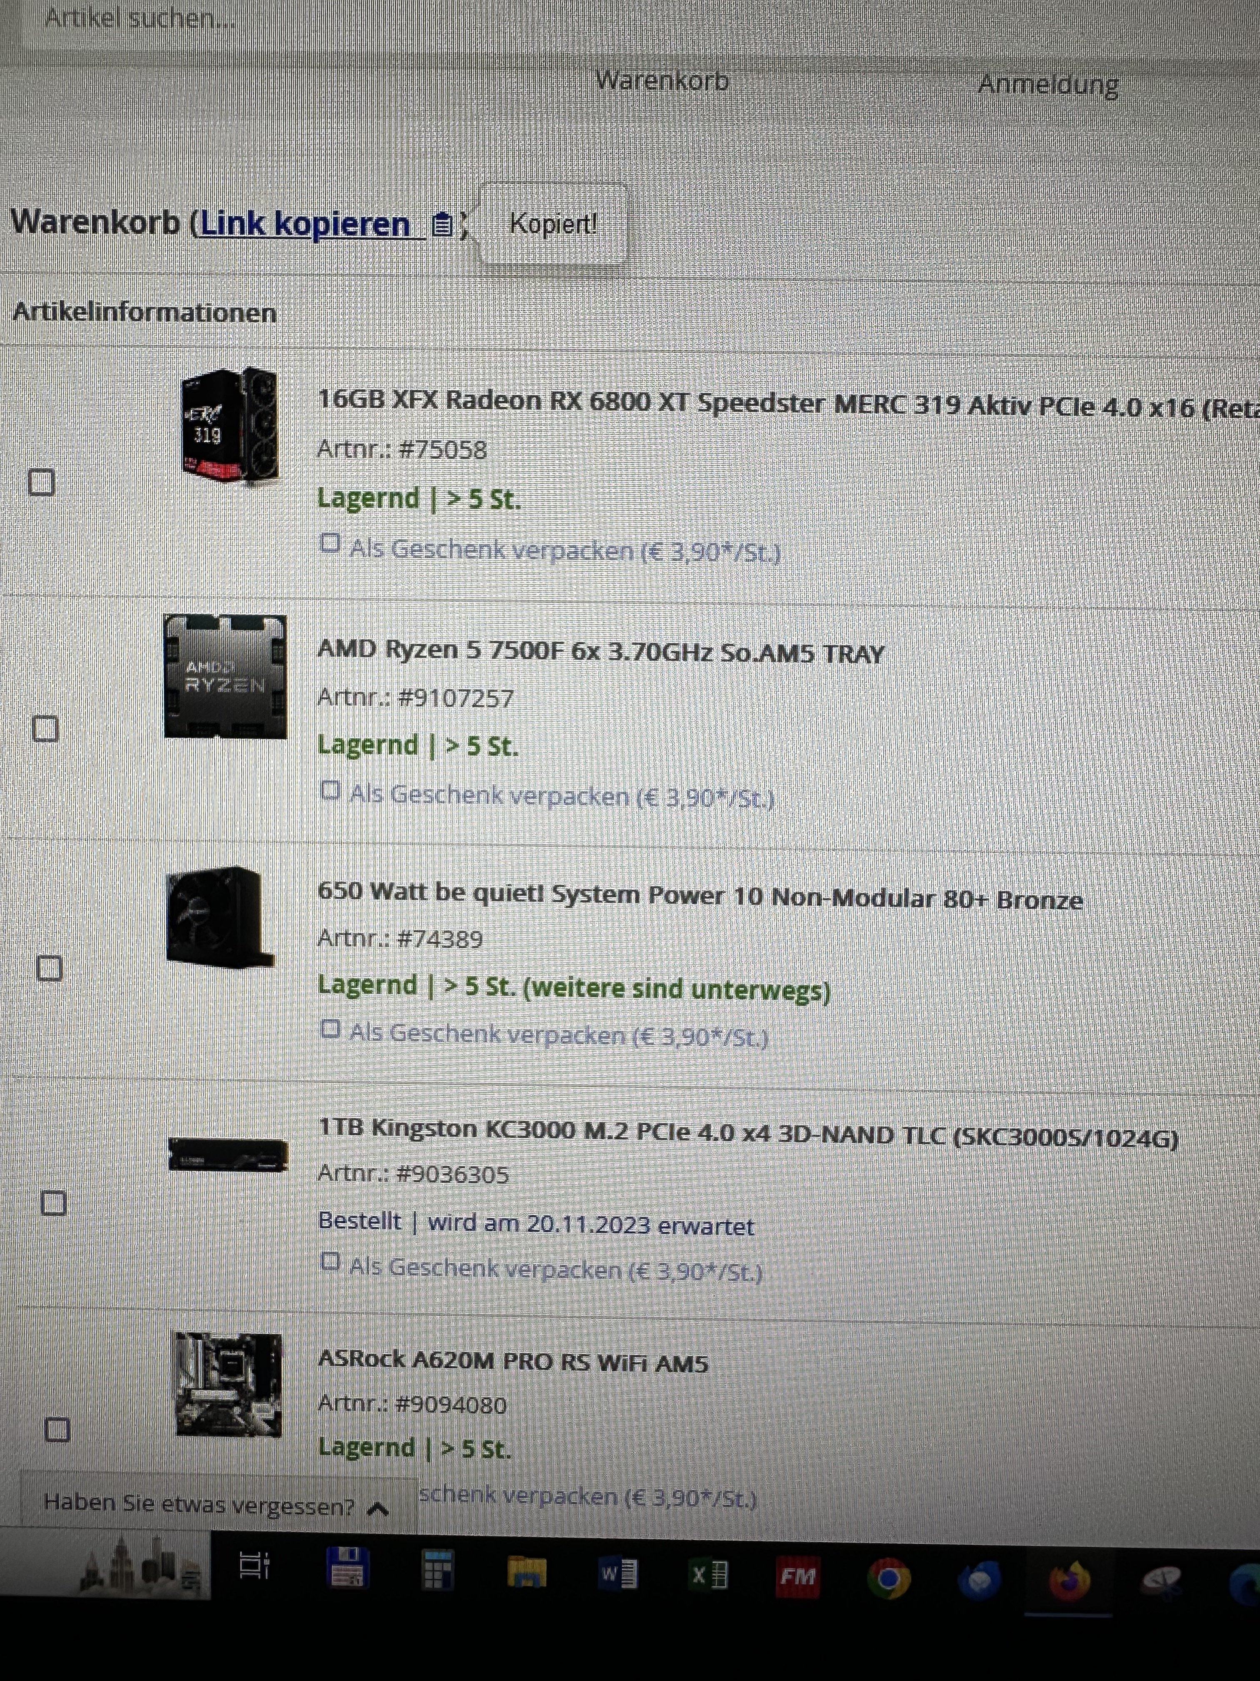Viewport: 1260px width, 1681px height.
Task: Check the Kingston KC3000 row checkbox
Action: point(53,1202)
